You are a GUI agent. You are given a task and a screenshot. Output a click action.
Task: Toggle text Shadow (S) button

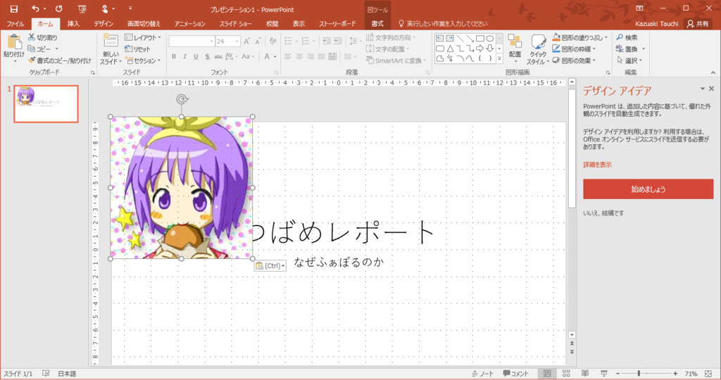pyautogui.click(x=208, y=56)
